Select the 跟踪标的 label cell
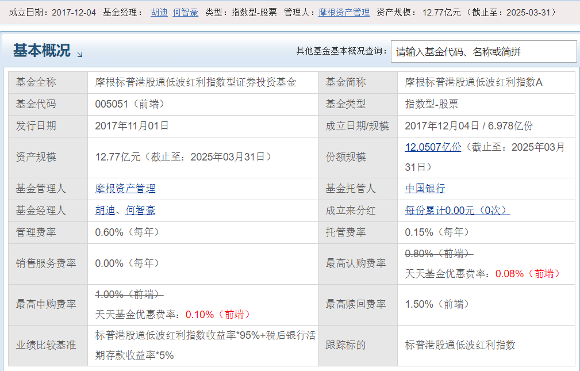580x371 pixels. click(358, 345)
